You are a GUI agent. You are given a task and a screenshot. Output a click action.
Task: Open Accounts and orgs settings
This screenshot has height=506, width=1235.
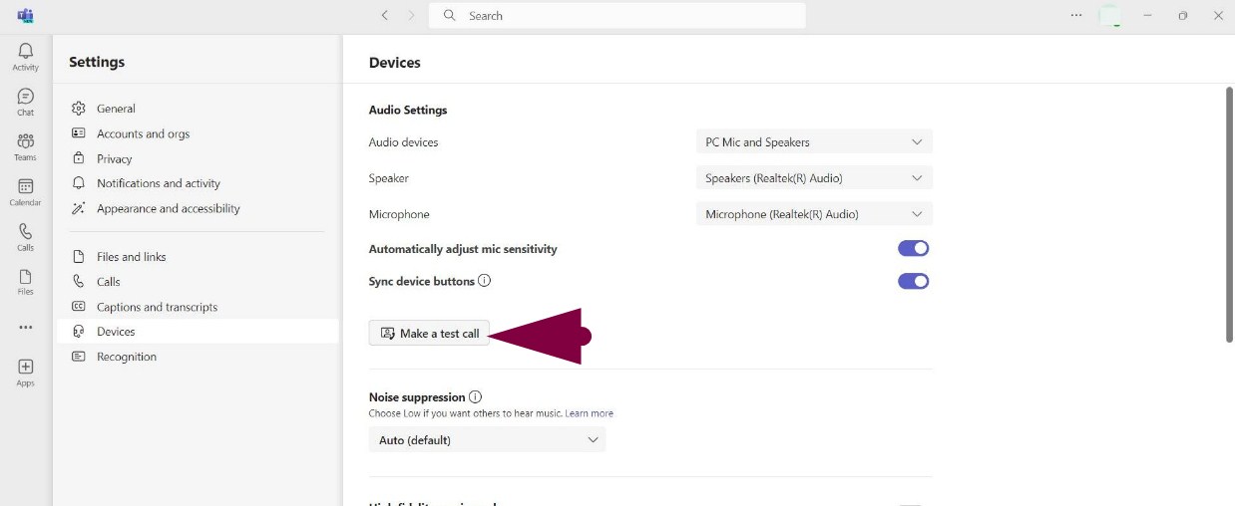(198, 133)
